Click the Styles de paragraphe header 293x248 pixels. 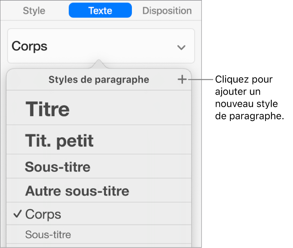99,80
